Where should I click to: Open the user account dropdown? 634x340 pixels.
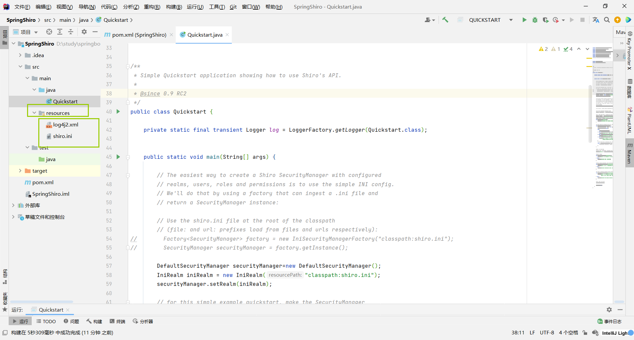(430, 20)
